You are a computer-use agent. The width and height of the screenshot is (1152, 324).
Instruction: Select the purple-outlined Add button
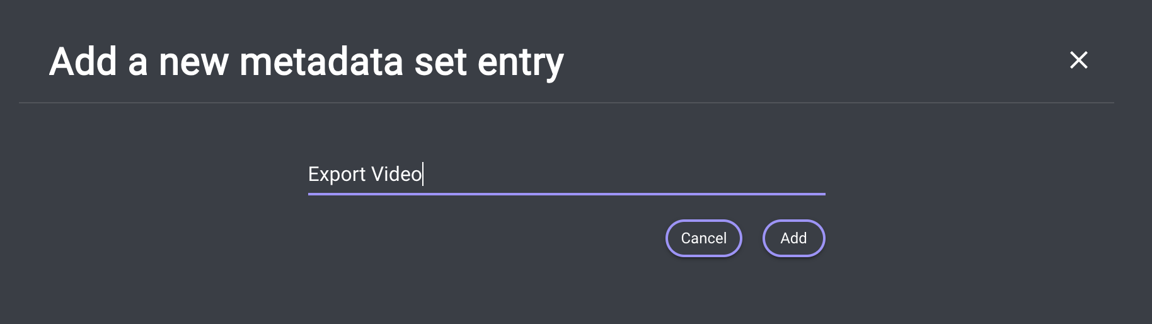click(x=793, y=238)
